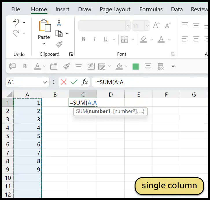This screenshot has height=200, width=210.
Task: Click the Borders icon
Action: click(124, 39)
